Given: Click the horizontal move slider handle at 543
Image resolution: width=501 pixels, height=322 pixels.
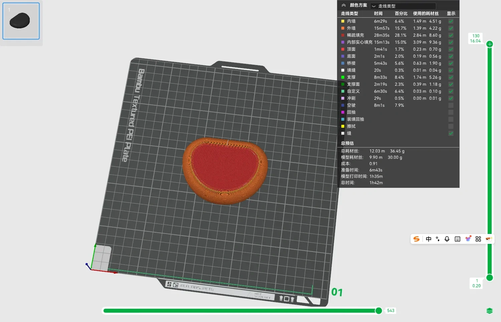Looking at the screenshot, I should point(378,311).
